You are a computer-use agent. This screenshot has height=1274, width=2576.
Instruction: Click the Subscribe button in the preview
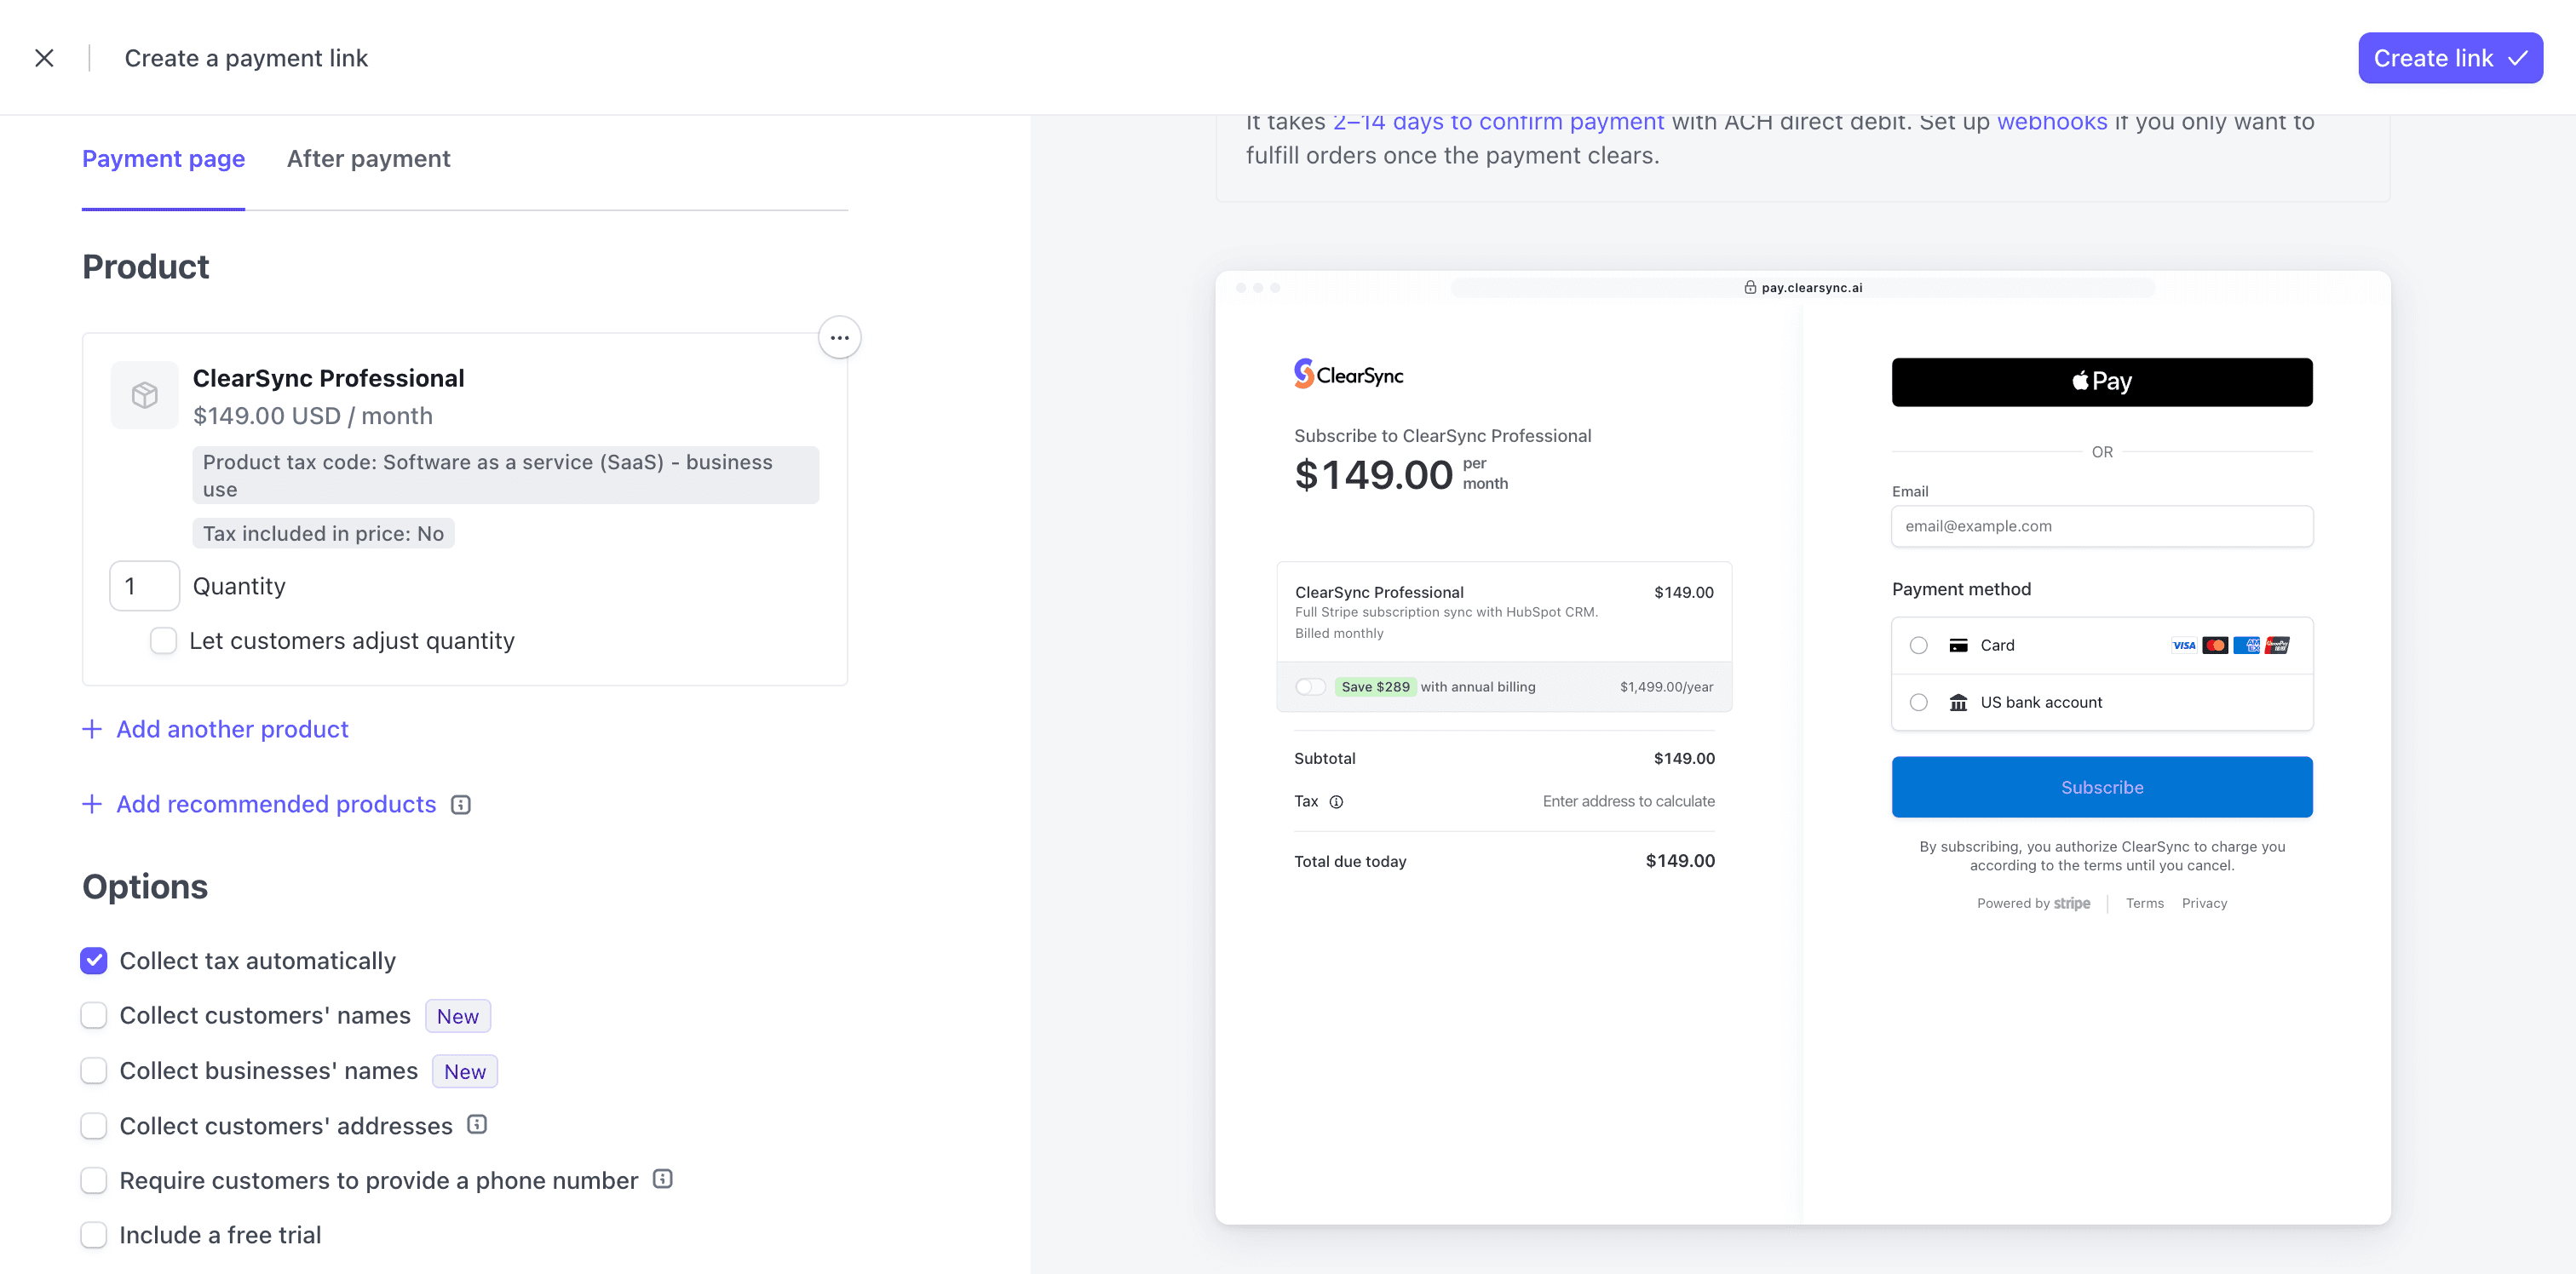point(2101,787)
